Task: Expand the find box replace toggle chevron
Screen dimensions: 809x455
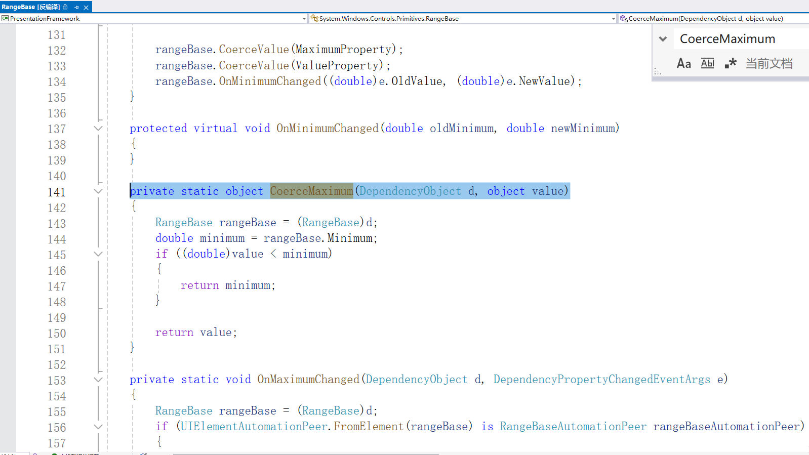Action: click(663, 39)
